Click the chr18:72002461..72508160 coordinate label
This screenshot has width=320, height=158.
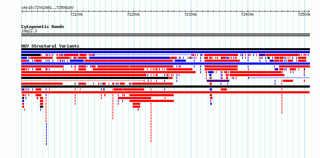point(47,8)
